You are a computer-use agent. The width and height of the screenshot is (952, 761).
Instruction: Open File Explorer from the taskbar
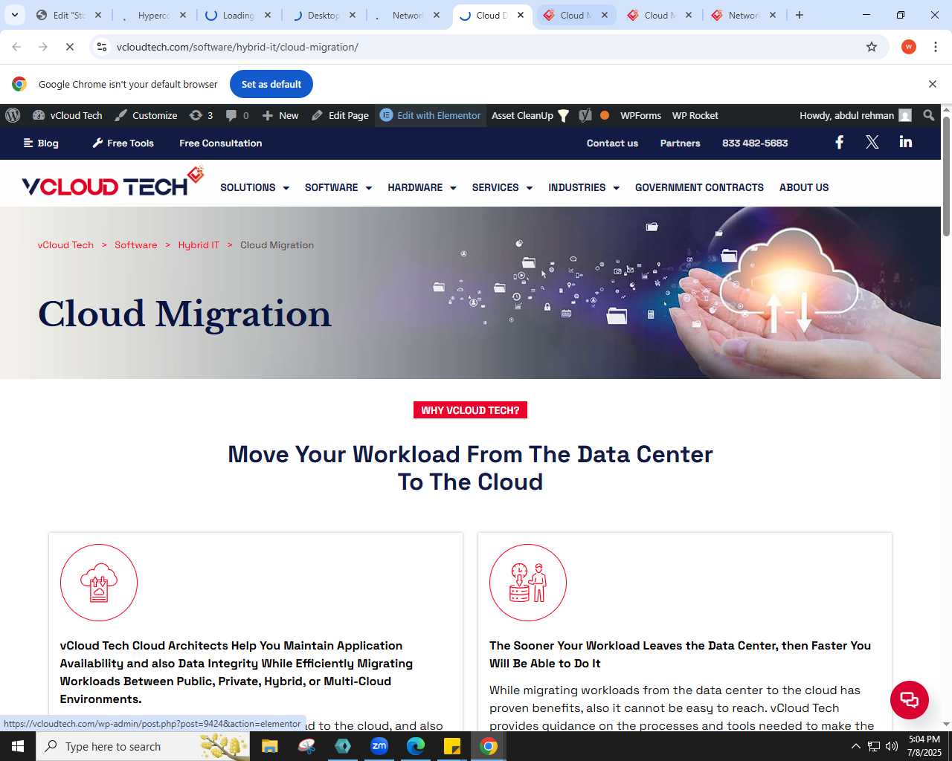pyautogui.click(x=269, y=746)
